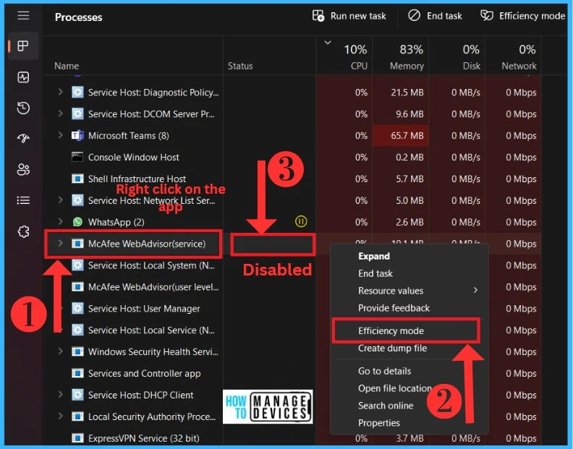Click the Microsoft Teams app icon
The width and height of the screenshot is (573, 449).
(77, 135)
